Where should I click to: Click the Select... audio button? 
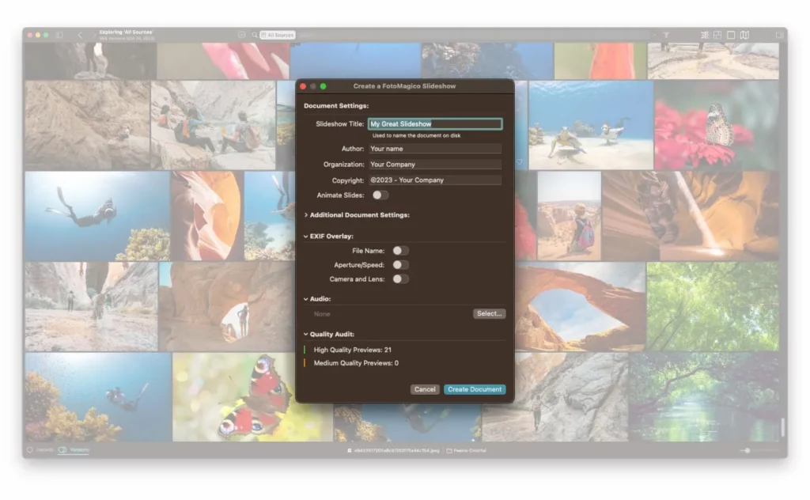(489, 313)
